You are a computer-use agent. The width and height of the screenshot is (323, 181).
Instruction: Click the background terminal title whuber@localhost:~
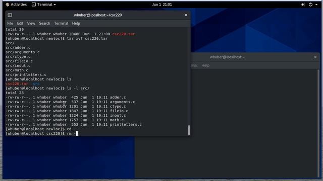click(x=227, y=57)
